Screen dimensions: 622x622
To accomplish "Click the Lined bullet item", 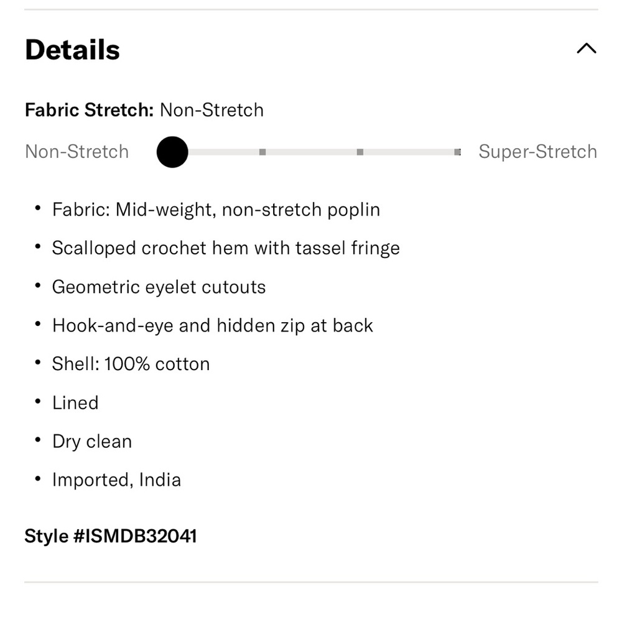I will click(x=75, y=402).
